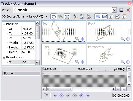Go to the Next Keyframe
This screenshot has height=101, width=133.
coord(68,96)
